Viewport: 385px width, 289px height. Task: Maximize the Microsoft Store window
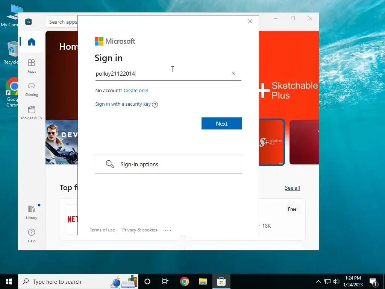coord(293,19)
